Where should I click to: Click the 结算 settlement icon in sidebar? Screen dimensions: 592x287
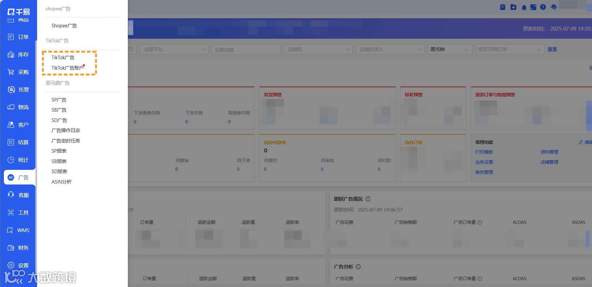11,142
